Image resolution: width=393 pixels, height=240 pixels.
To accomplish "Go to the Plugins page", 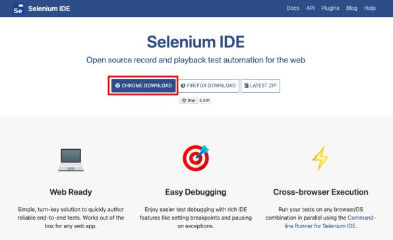I will pos(330,9).
